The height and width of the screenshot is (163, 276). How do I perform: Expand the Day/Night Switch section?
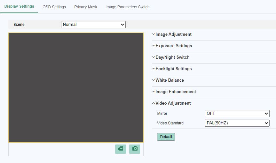(172, 57)
